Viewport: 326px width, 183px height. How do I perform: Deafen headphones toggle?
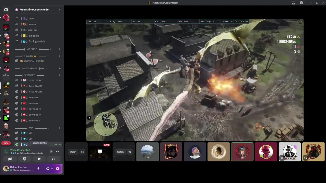tap(48, 169)
